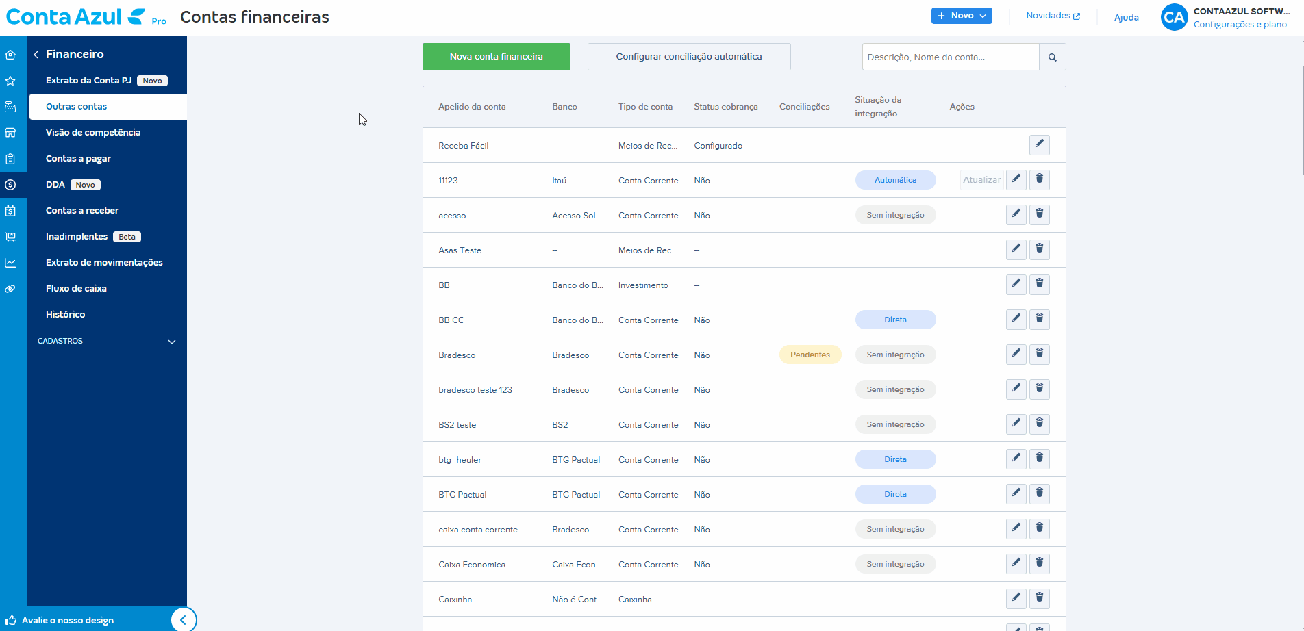Edit the acesso account
The image size is (1304, 631).
1016,214
